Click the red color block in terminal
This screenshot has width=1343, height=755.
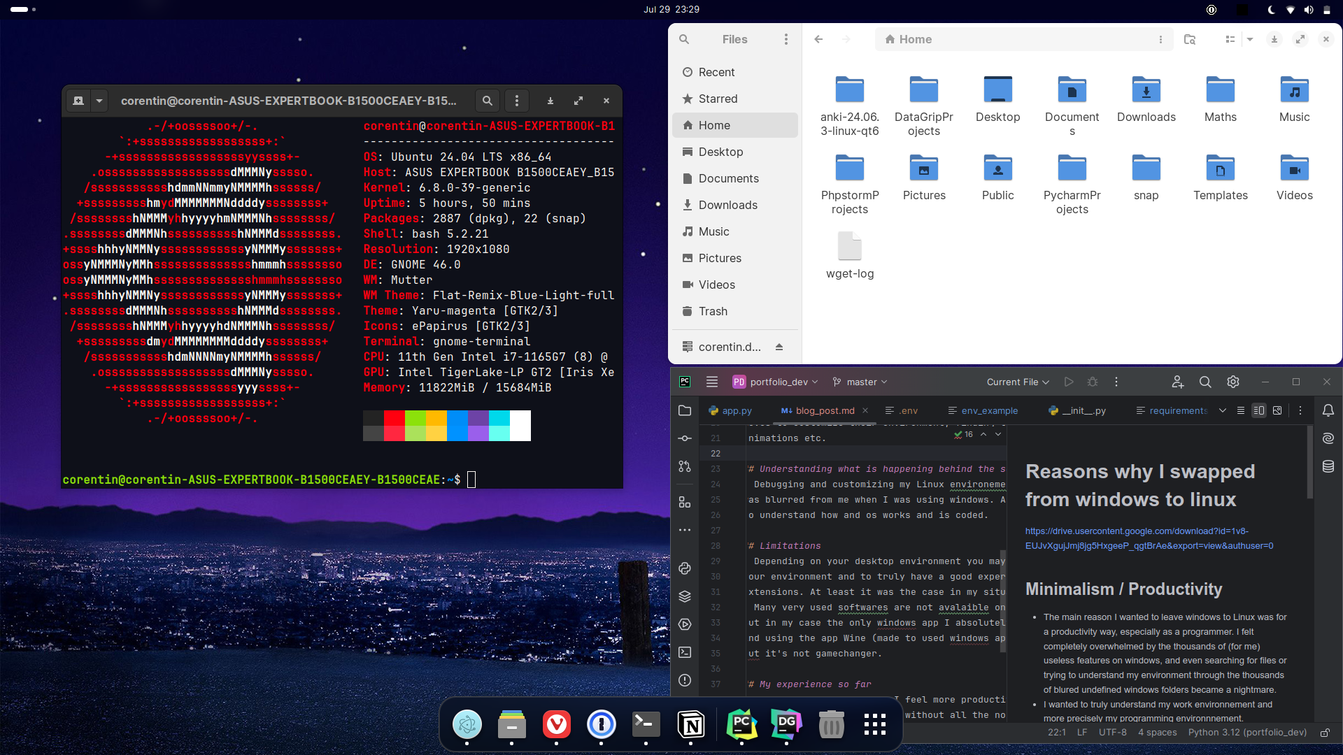pyautogui.click(x=395, y=426)
